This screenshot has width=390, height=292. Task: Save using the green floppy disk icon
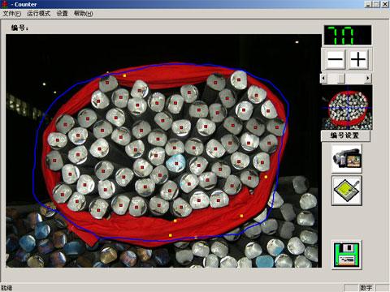[x=347, y=255]
